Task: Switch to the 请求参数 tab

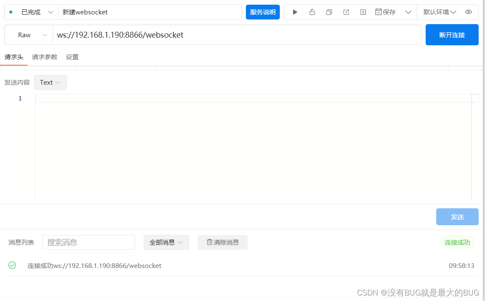Action: point(45,57)
